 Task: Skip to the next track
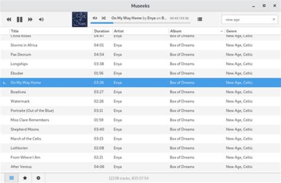[x=30, y=20]
